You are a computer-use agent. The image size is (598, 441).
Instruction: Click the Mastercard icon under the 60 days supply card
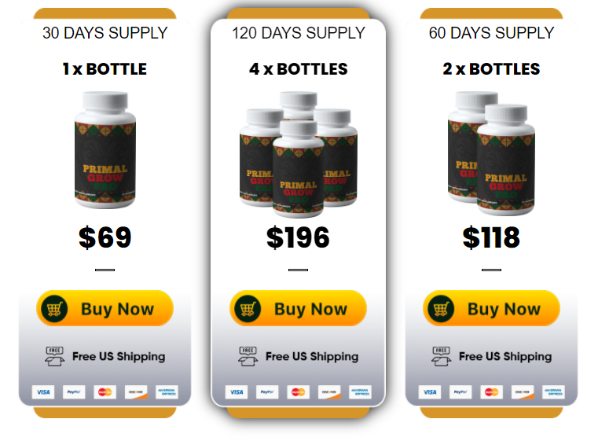[491, 391]
